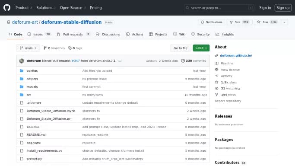Click the Deforum_Stable_Diffusion.ipynb file icon
Screen dimensions: 295x166
22,111
